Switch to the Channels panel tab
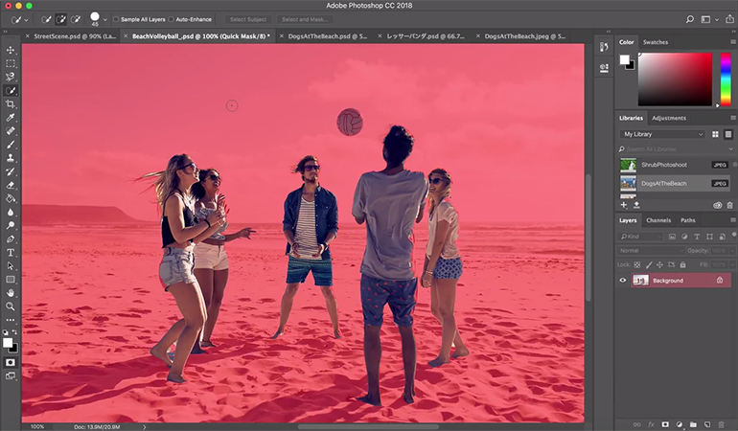 click(658, 220)
